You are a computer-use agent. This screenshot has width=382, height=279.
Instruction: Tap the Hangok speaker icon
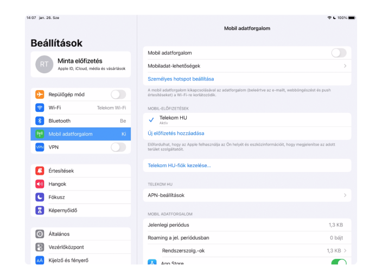(x=40, y=184)
